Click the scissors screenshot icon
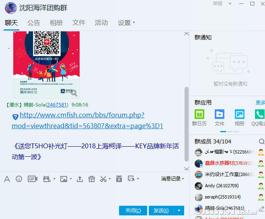 103,179
